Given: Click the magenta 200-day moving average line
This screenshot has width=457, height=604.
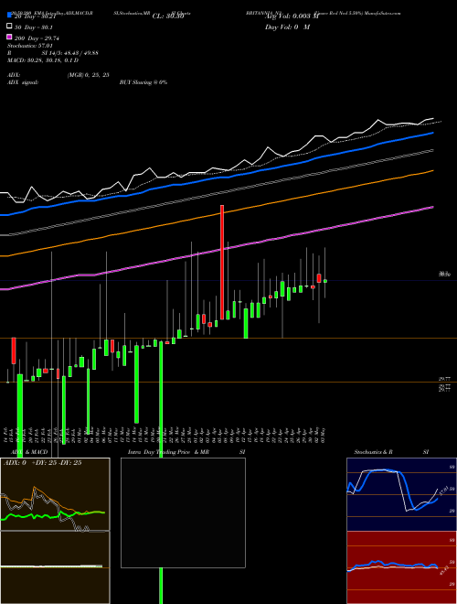Looking at the screenshot, I should [x=216, y=251].
